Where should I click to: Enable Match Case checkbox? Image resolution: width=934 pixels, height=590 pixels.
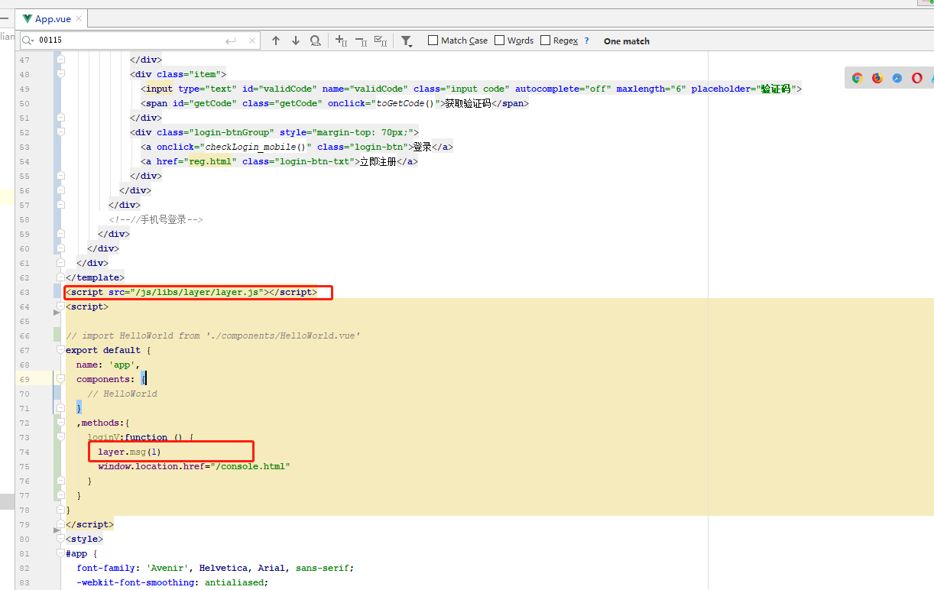[433, 41]
